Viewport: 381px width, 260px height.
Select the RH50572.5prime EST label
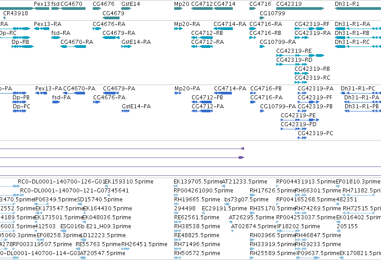click(197, 254)
